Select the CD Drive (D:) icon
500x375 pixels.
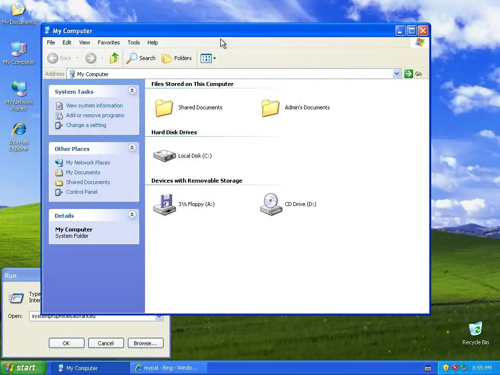coord(271,205)
